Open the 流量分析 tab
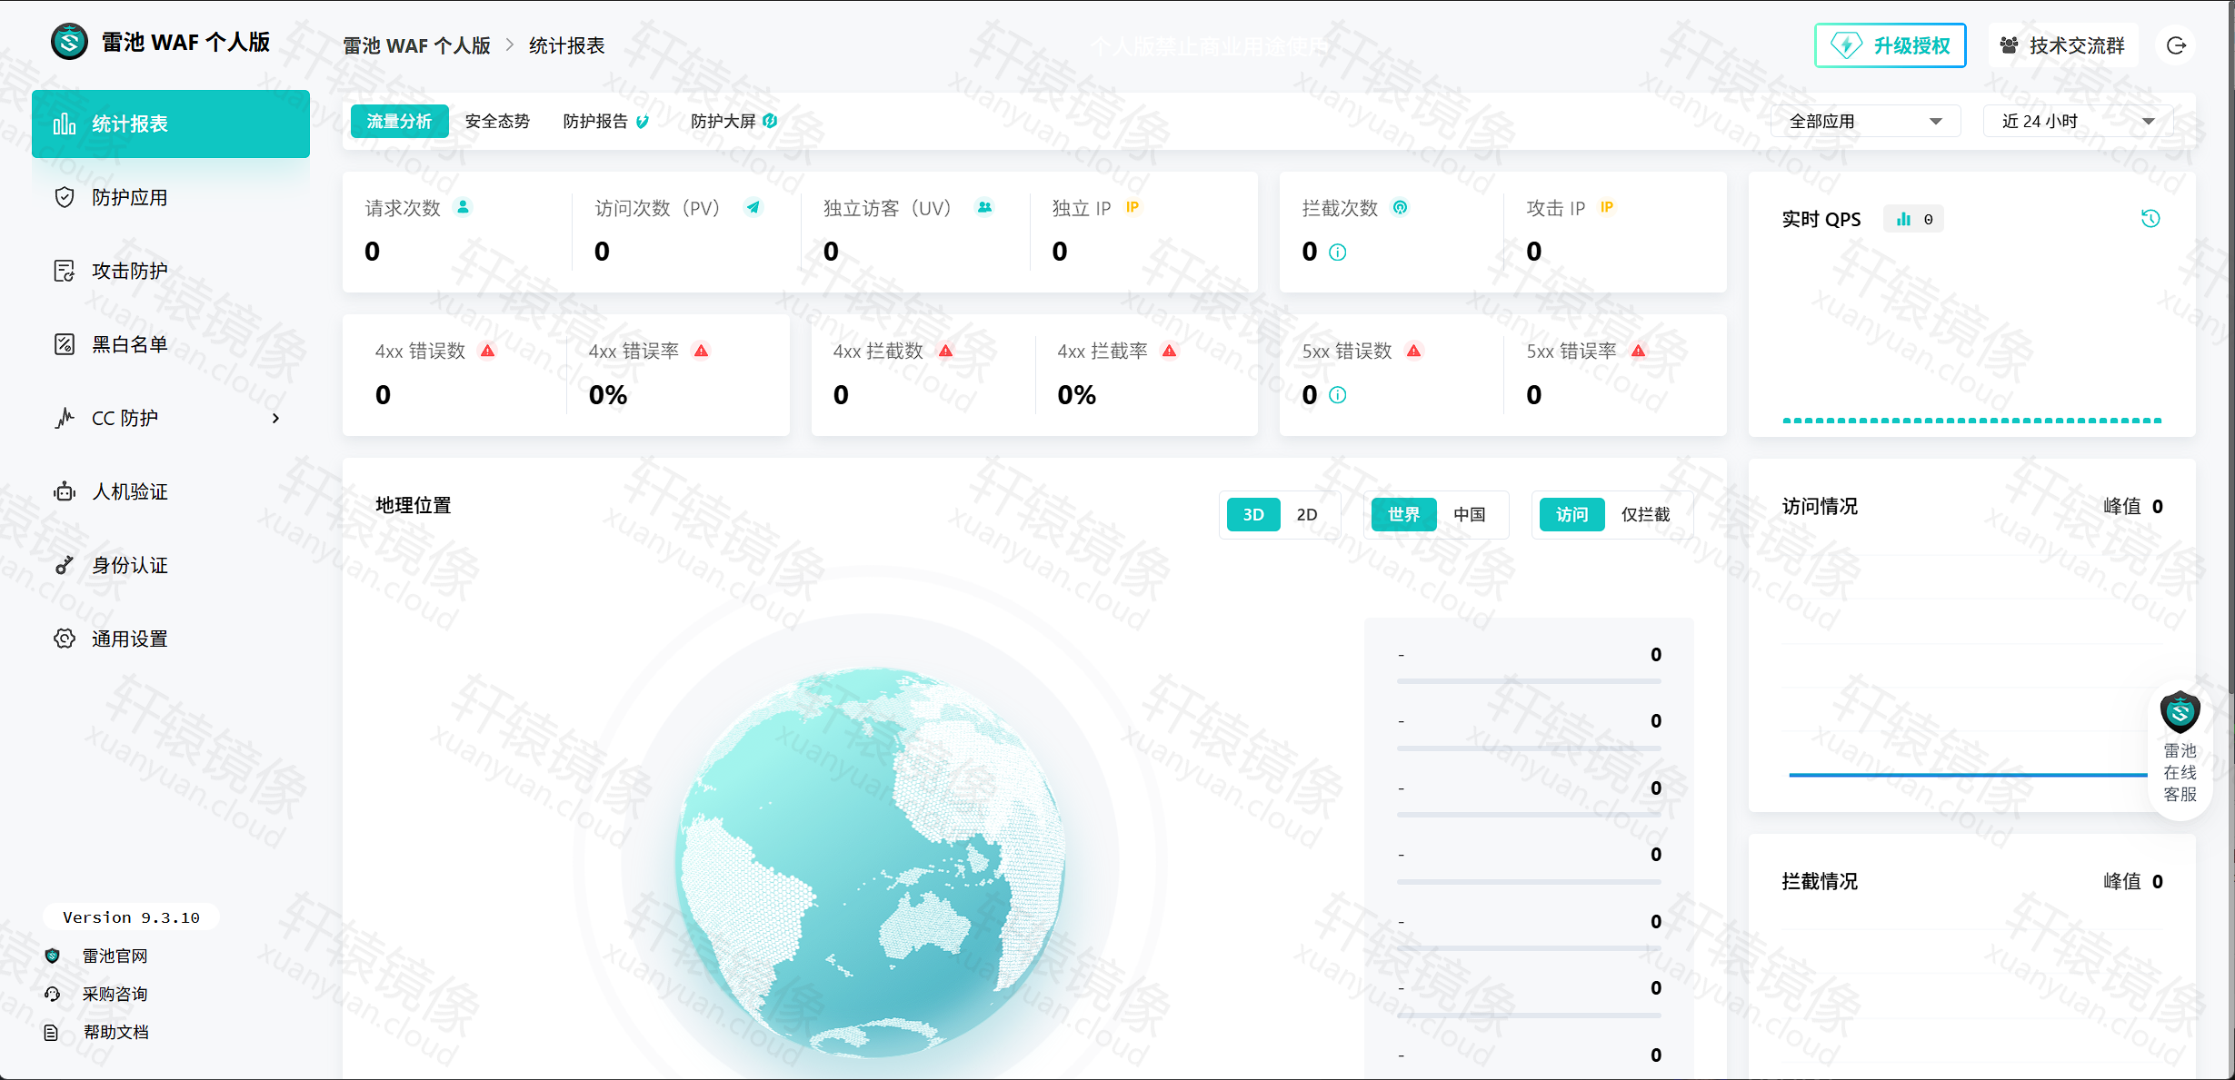The width and height of the screenshot is (2235, 1080). tap(399, 121)
